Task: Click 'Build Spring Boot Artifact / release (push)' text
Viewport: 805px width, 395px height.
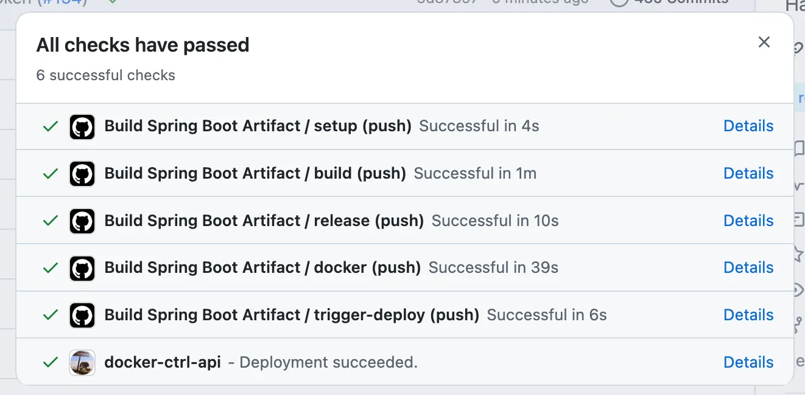Action: point(264,221)
